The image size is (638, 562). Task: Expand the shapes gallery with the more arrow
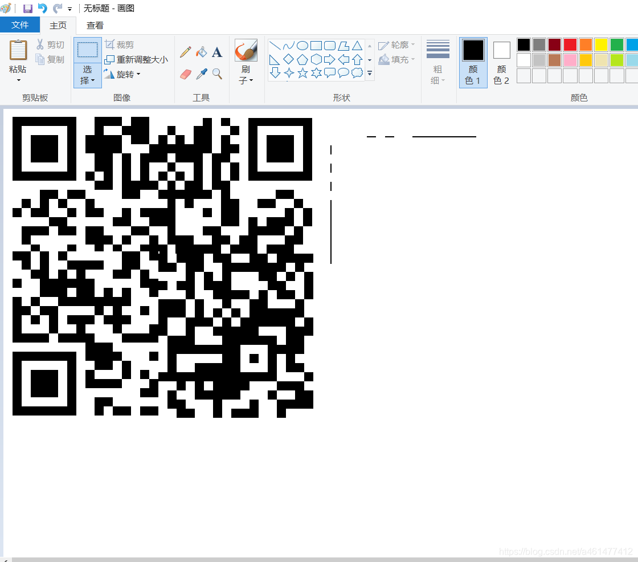click(370, 74)
